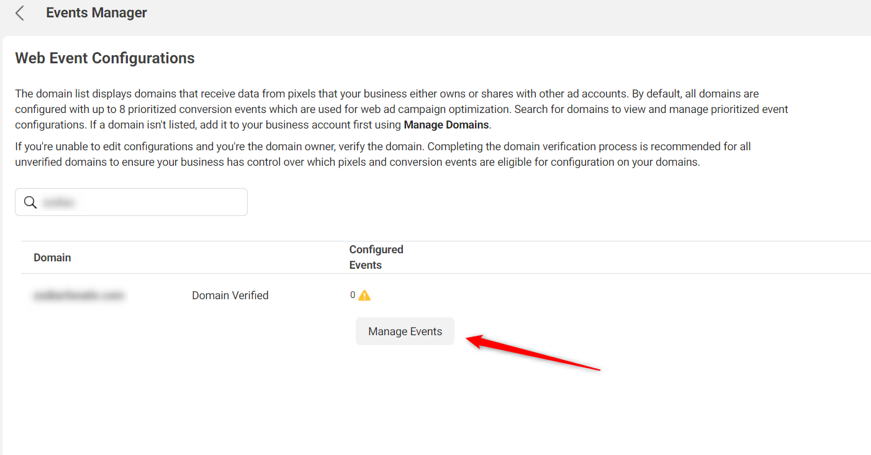Click the red arrow annotation graphic
This screenshot has height=455, width=871.
pyautogui.click(x=533, y=353)
